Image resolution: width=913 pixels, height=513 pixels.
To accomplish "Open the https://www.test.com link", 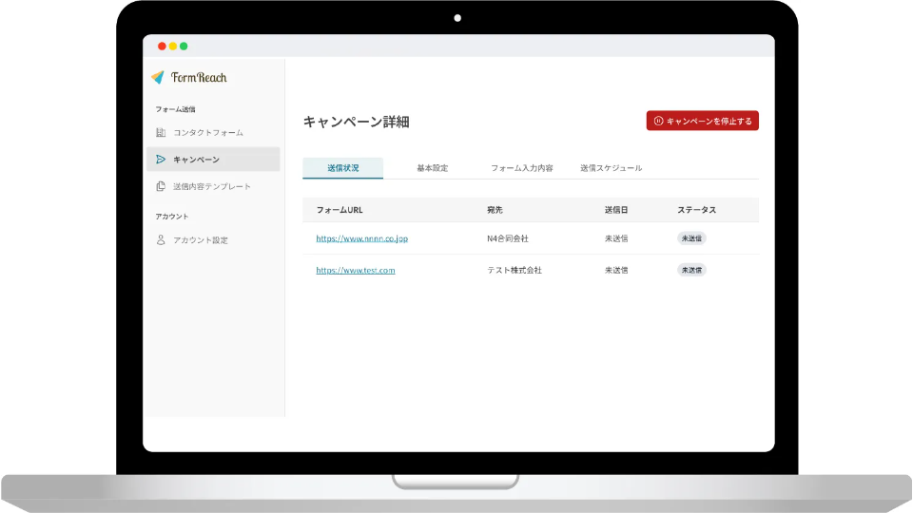I will click(x=356, y=270).
